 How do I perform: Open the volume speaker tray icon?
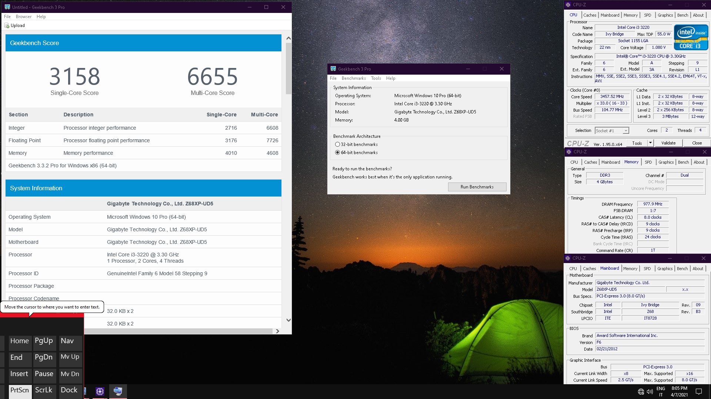(650, 392)
